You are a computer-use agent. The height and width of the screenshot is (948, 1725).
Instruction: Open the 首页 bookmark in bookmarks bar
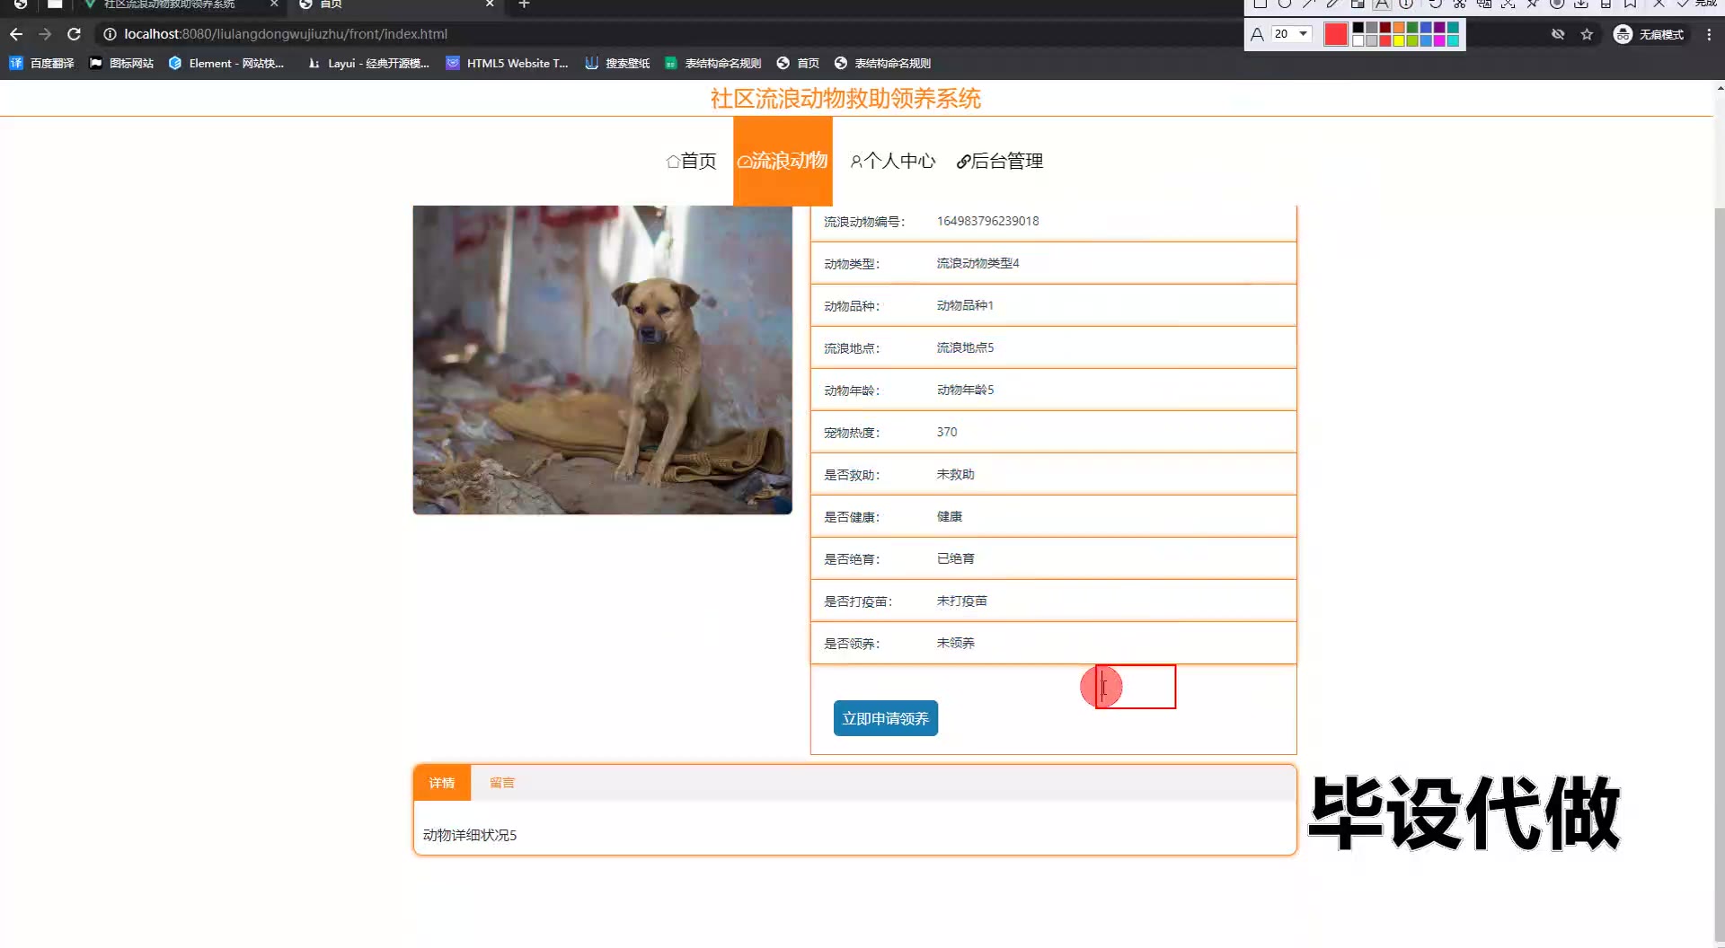tap(799, 63)
